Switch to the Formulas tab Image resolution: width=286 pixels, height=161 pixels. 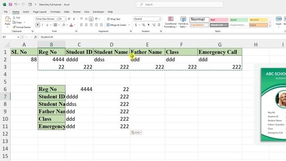click(55, 12)
